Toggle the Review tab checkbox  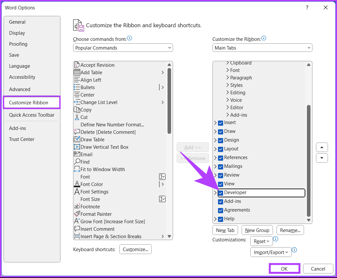click(x=221, y=176)
